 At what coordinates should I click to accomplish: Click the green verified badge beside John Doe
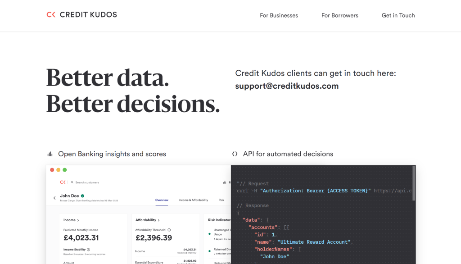click(82, 196)
